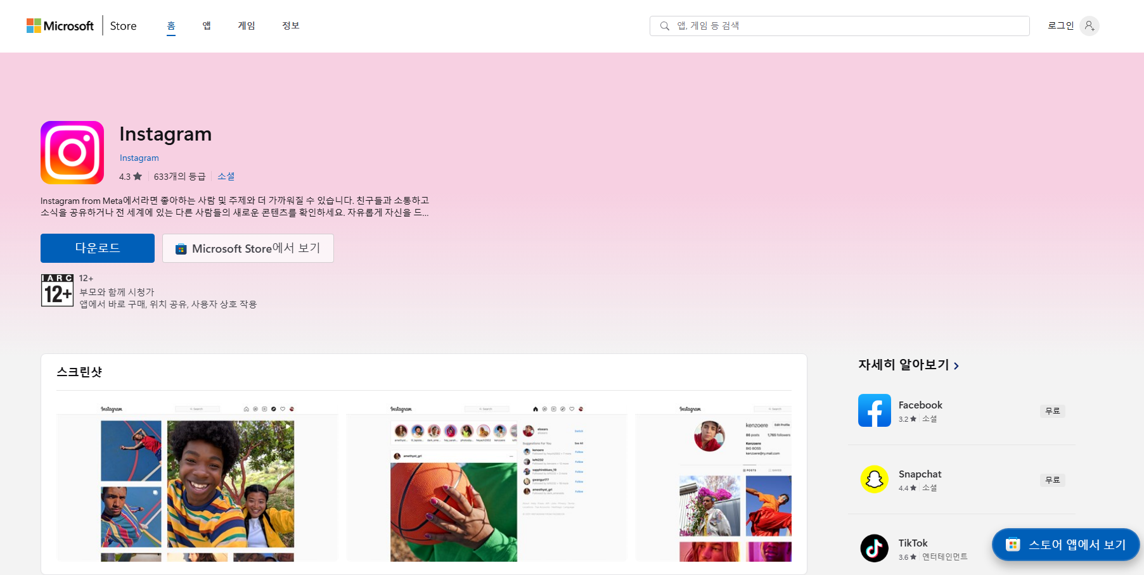Click the TikTok app icon
Viewport: 1144px width, 575px height.
pyautogui.click(x=875, y=548)
